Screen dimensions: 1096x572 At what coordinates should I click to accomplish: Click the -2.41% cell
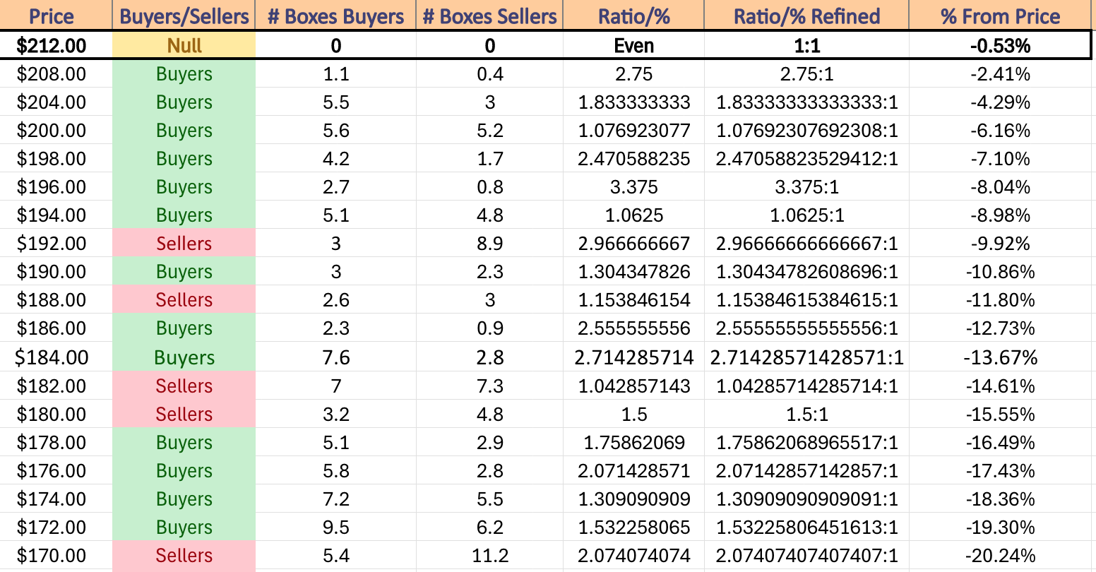1001,73
